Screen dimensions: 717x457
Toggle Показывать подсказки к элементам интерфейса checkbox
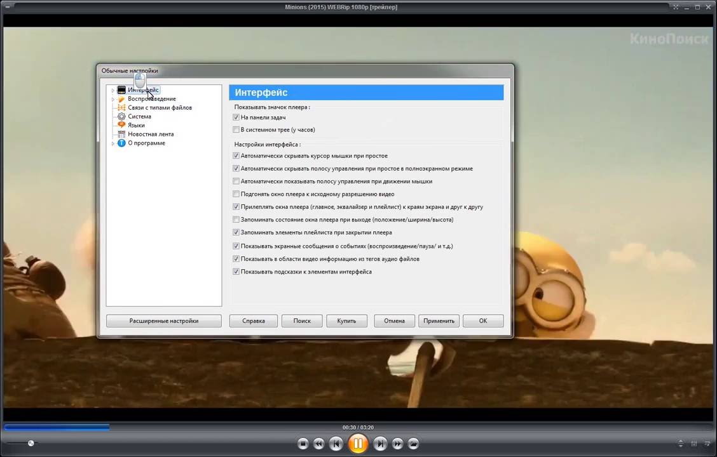(236, 272)
